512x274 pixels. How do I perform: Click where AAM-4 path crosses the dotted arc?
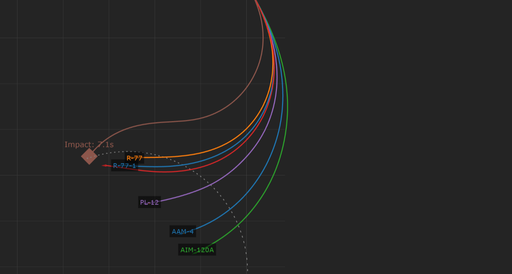point(229,208)
